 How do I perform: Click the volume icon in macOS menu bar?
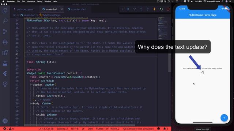tap(192, 1)
